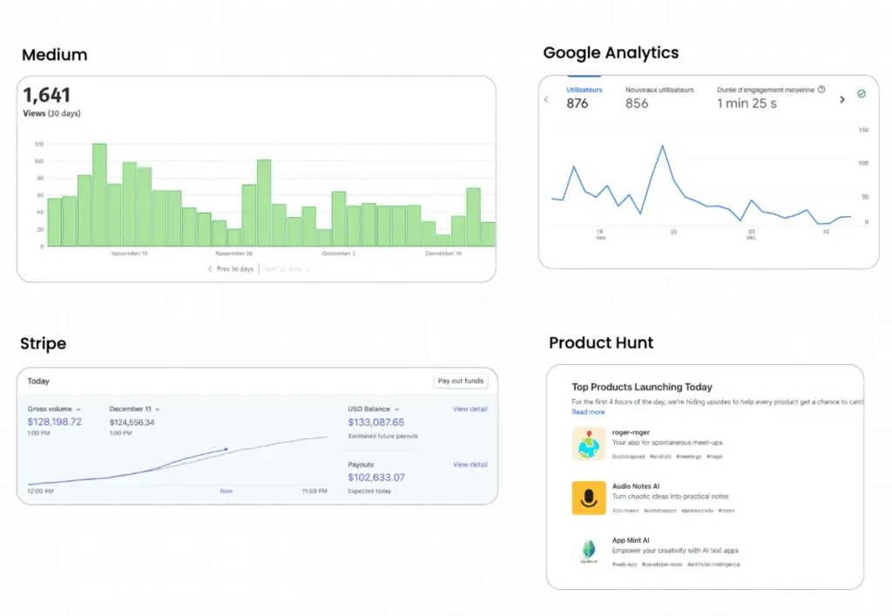Click the Now marker on the Stripe timeline
The height and width of the screenshot is (616, 892).
coord(226,491)
